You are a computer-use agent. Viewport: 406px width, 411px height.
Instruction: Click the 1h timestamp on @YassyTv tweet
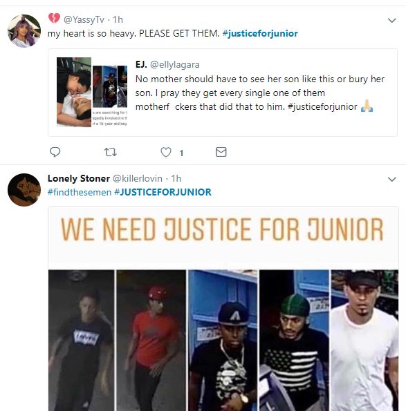[x=118, y=19]
